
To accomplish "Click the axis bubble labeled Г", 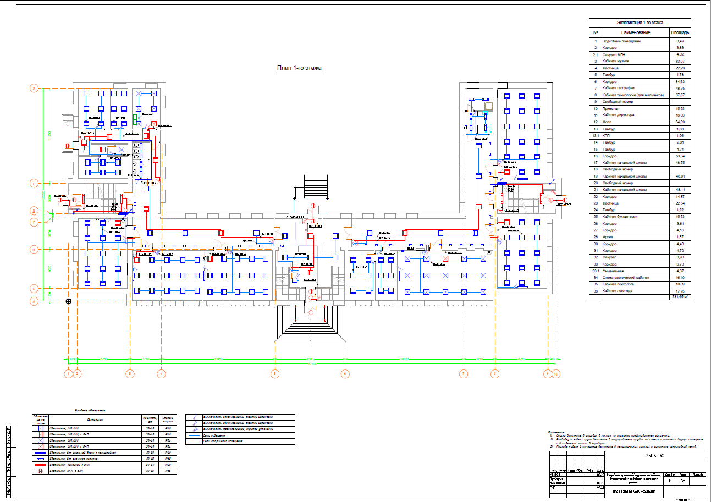I will tap(33, 222).
